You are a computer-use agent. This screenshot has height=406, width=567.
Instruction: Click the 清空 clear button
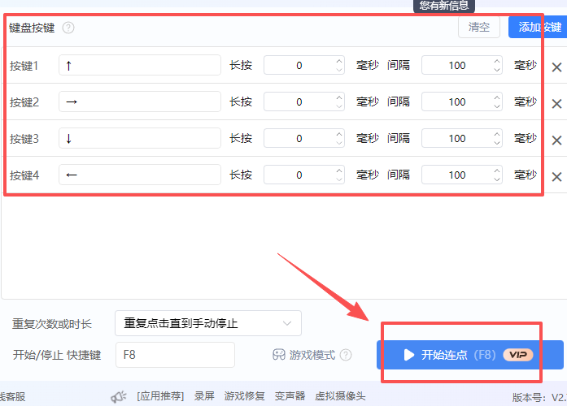pos(479,27)
